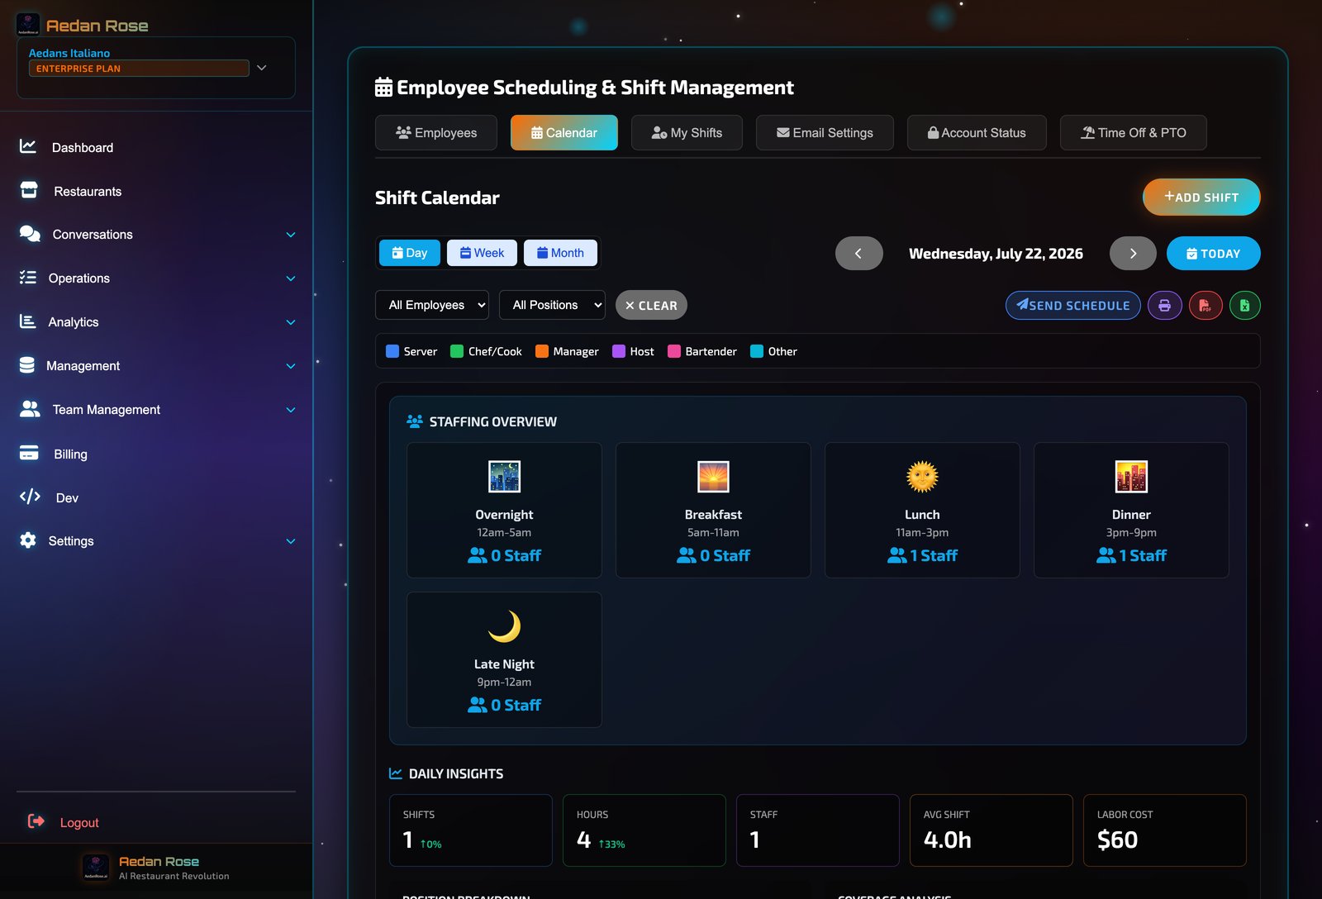Viewport: 1322px width, 899px height.
Task: Clear the schedule filters
Action: [651, 305]
